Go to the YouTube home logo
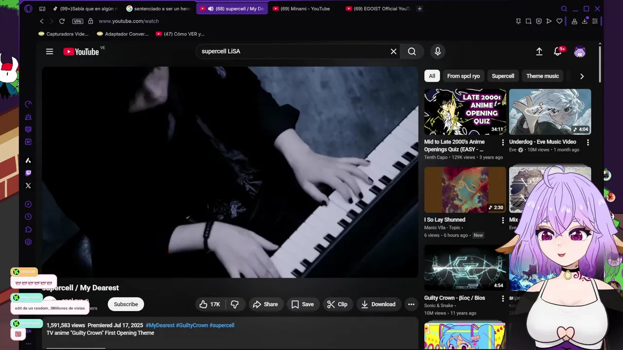 click(x=81, y=52)
